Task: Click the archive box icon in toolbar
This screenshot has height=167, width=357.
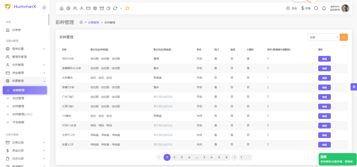Action: 101,8
